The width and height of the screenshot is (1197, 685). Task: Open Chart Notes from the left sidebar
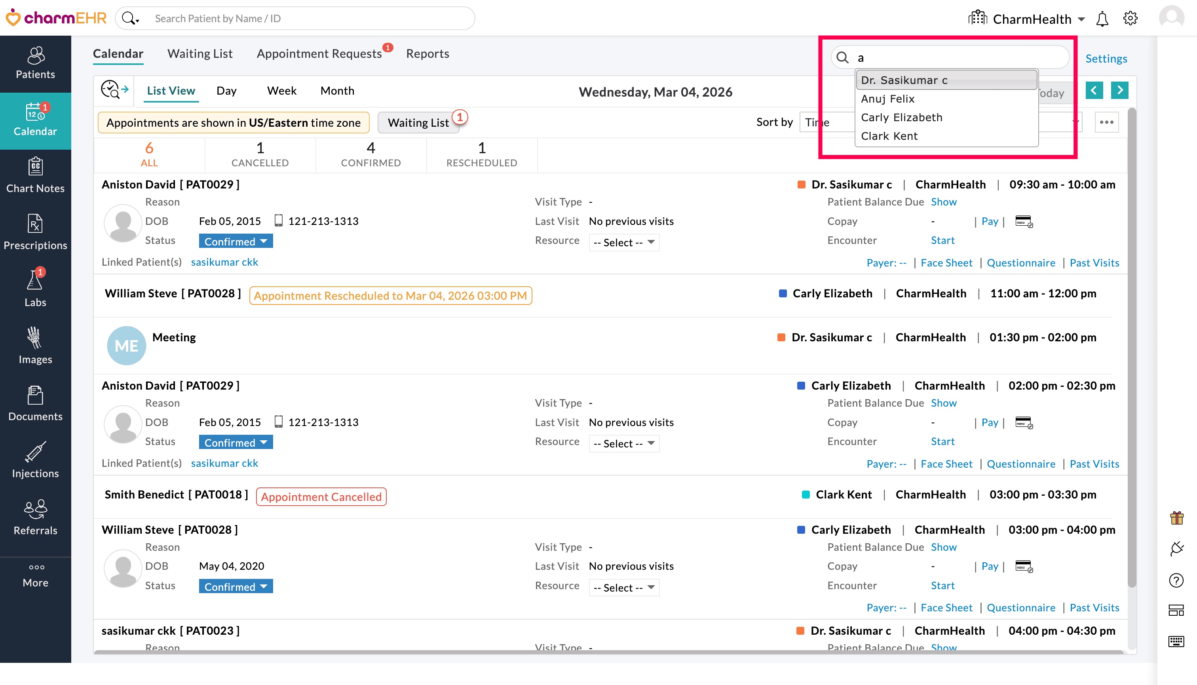point(35,177)
